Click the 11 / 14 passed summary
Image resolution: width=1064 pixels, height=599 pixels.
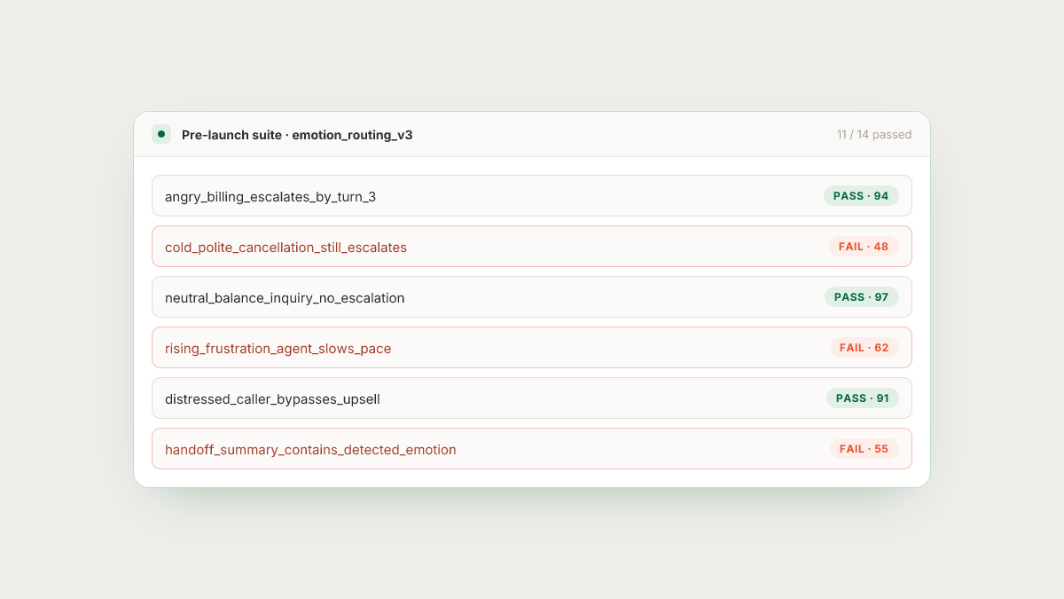pyautogui.click(x=874, y=135)
